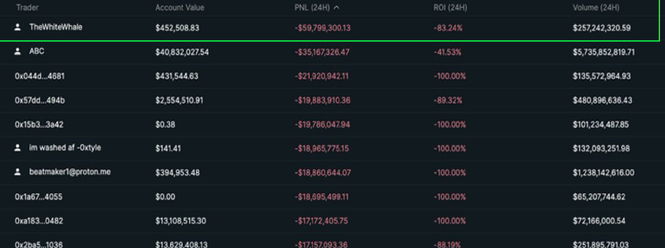Click PNL value -$19,883,910.36

[322, 101]
